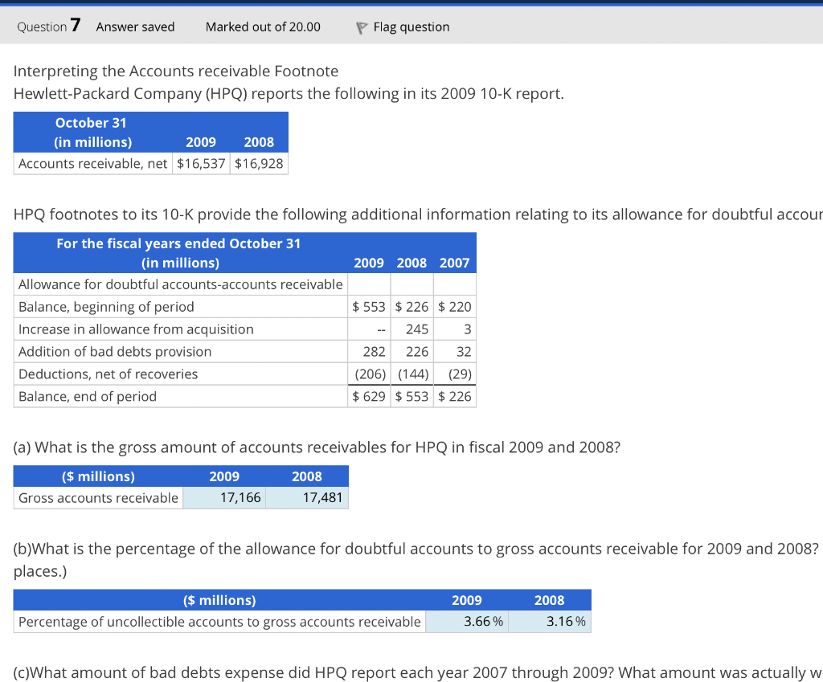This screenshot has height=682, width=823.
Task: Click 'Deductions, net of recoveries' row label
Action: pos(109,374)
